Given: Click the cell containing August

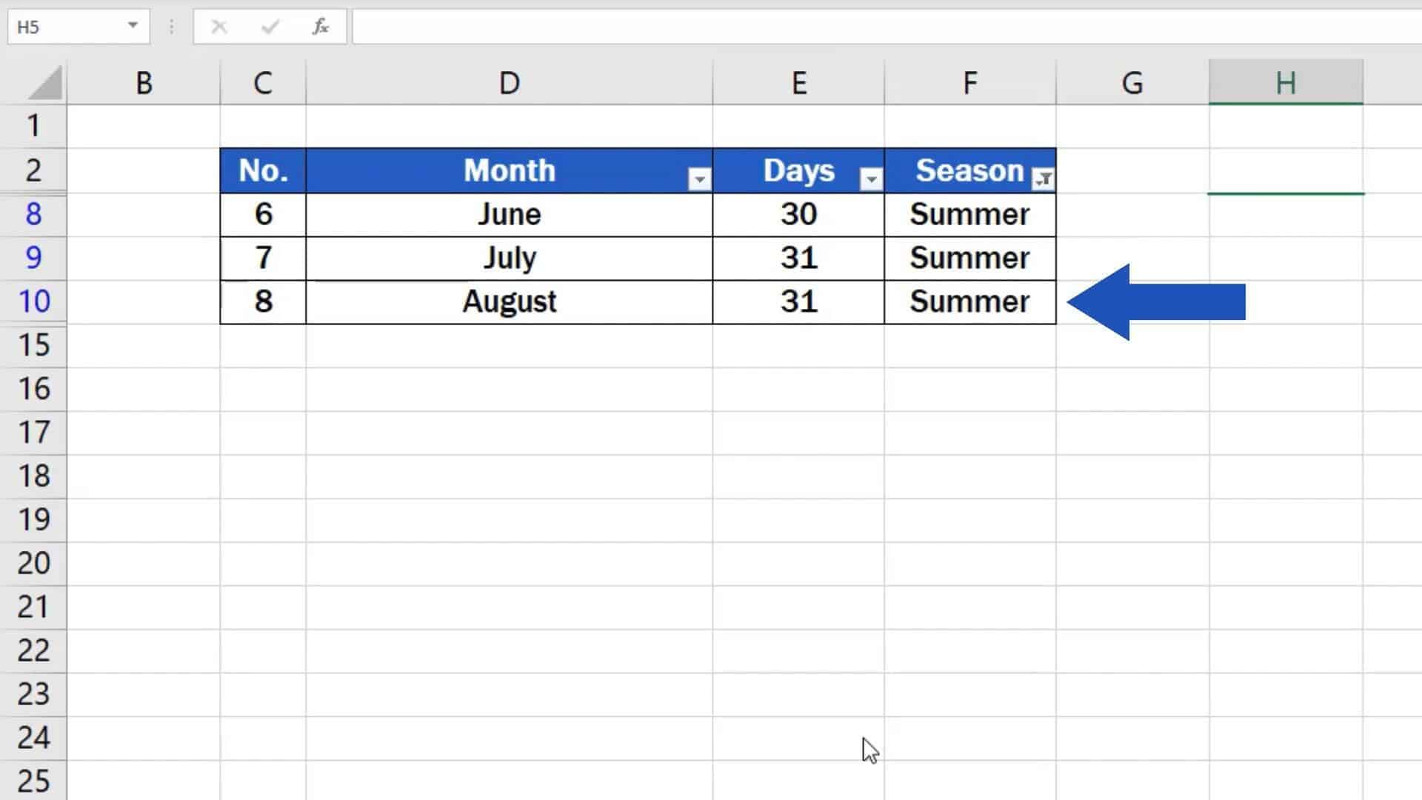Looking at the screenshot, I should [509, 301].
